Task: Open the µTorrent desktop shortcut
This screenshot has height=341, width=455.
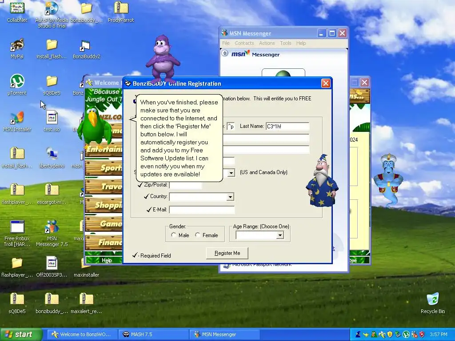Action: coord(17,85)
